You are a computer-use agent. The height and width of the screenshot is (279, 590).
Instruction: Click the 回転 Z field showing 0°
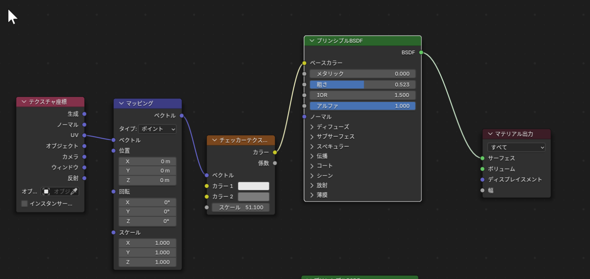point(147,221)
